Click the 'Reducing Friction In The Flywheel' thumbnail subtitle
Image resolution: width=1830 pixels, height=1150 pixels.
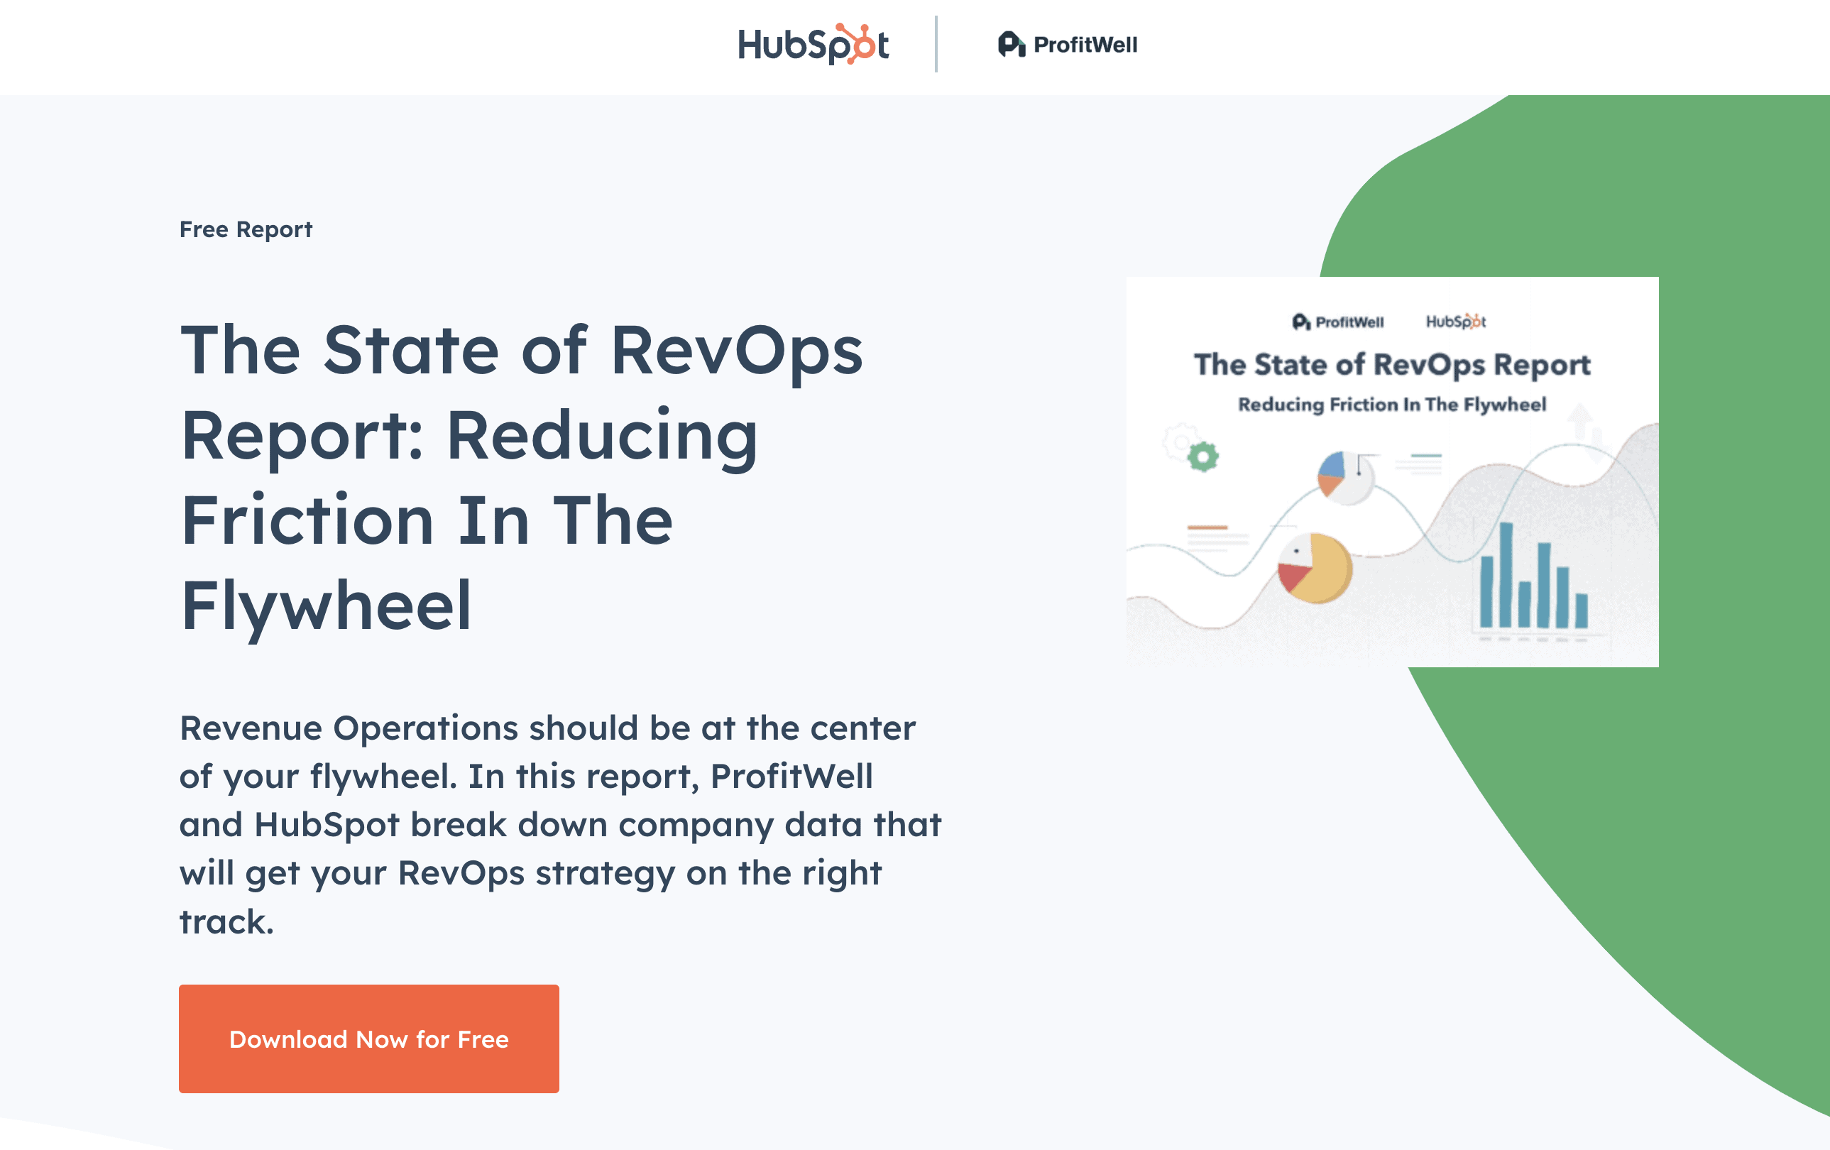click(1391, 405)
